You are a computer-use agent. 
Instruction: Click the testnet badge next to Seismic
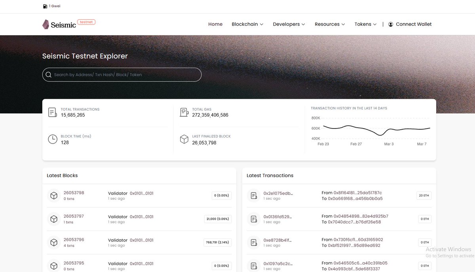(86, 22)
